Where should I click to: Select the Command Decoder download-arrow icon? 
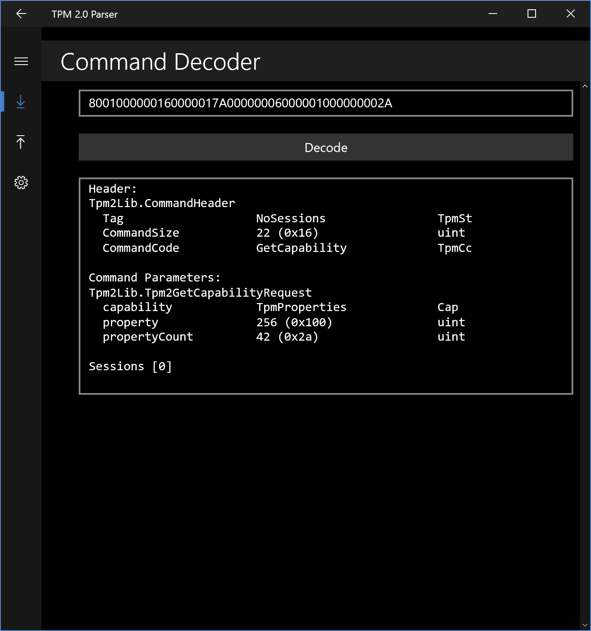(21, 102)
